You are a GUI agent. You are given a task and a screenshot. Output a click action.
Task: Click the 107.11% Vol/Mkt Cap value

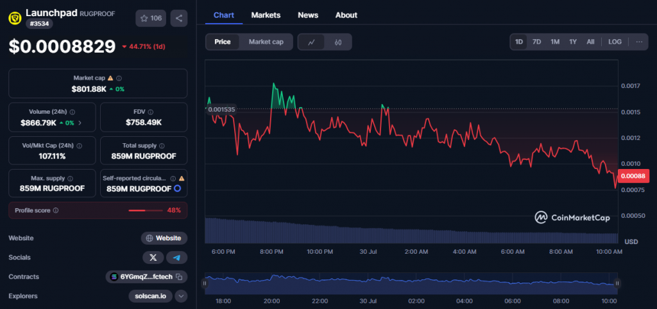click(x=52, y=156)
